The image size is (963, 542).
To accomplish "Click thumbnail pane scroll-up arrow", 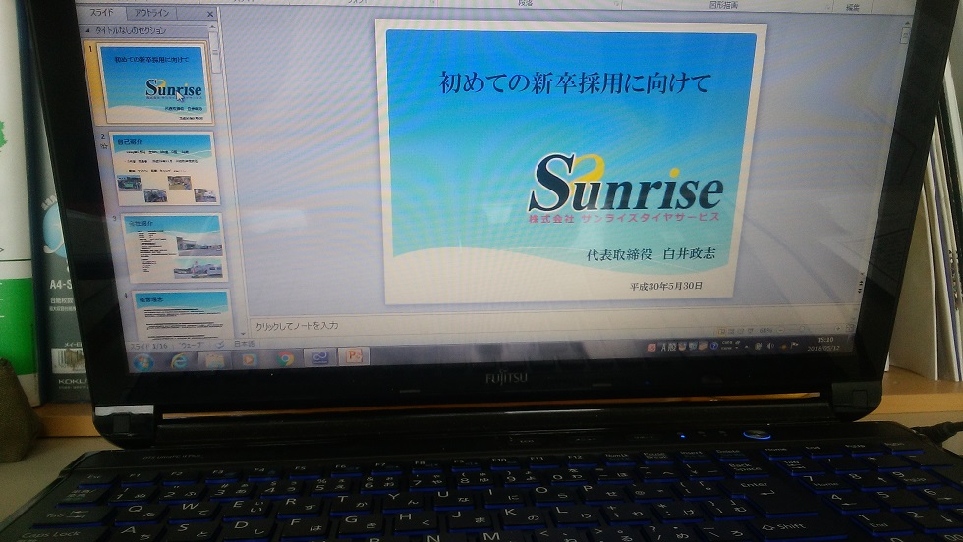I will click(213, 27).
